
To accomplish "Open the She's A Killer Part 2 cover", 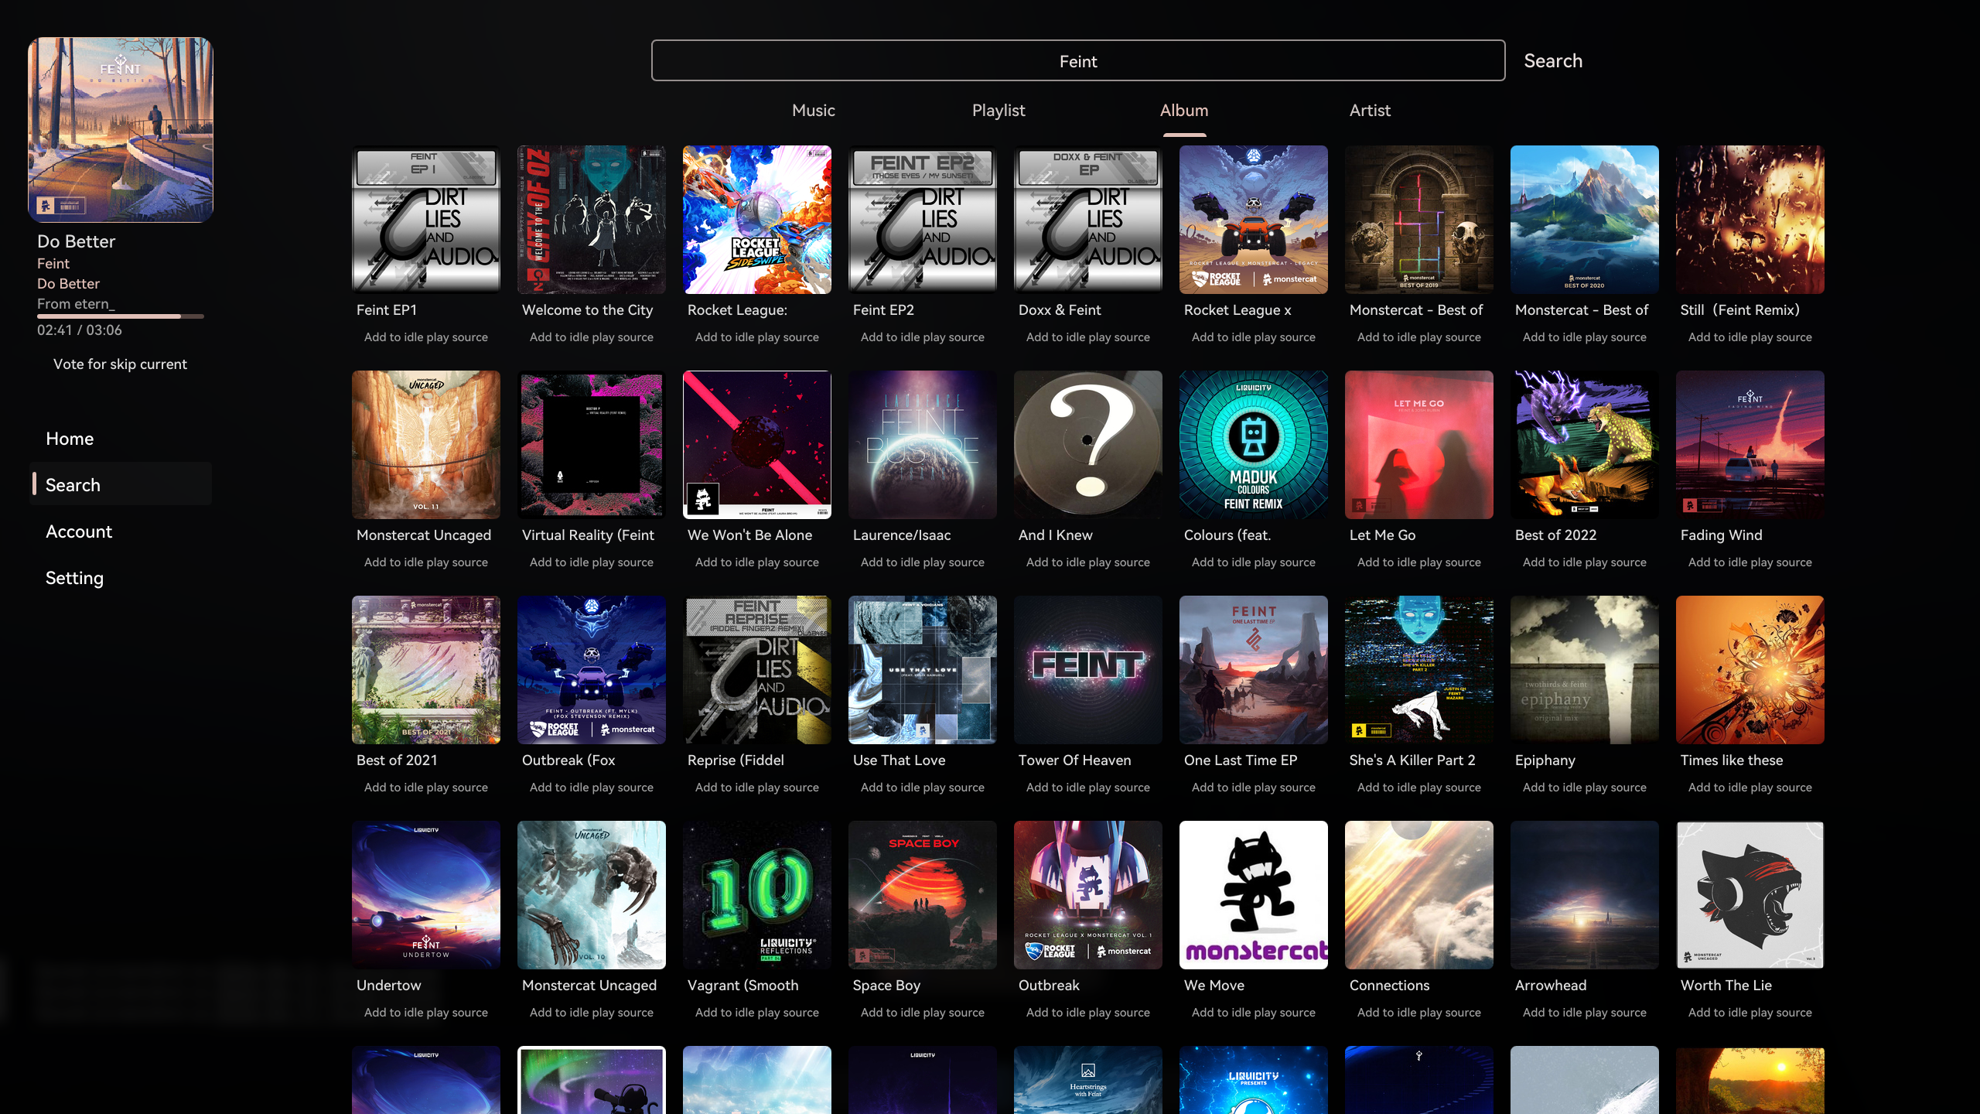I will pos(1419,670).
